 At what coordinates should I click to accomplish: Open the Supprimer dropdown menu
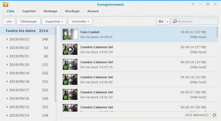point(54,22)
